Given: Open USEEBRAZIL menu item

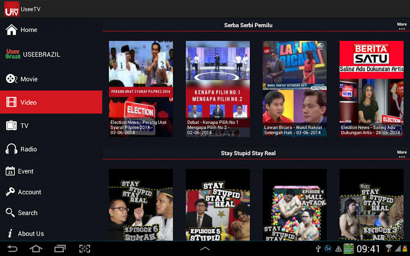Looking at the screenshot, I should tap(51, 54).
